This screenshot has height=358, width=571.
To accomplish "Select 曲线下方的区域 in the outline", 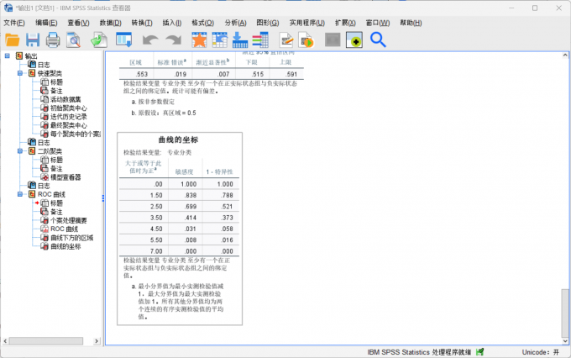I will tap(71, 238).
